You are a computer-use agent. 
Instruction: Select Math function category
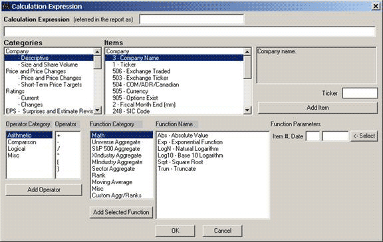click(x=122, y=135)
